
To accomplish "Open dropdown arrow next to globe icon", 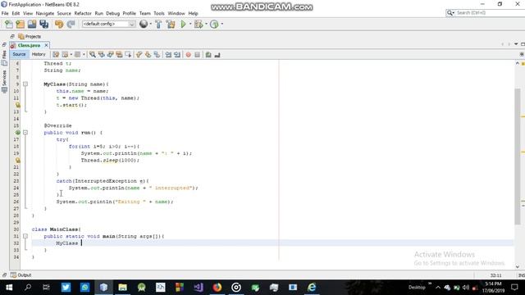I will pyautogui.click(x=150, y=24).
